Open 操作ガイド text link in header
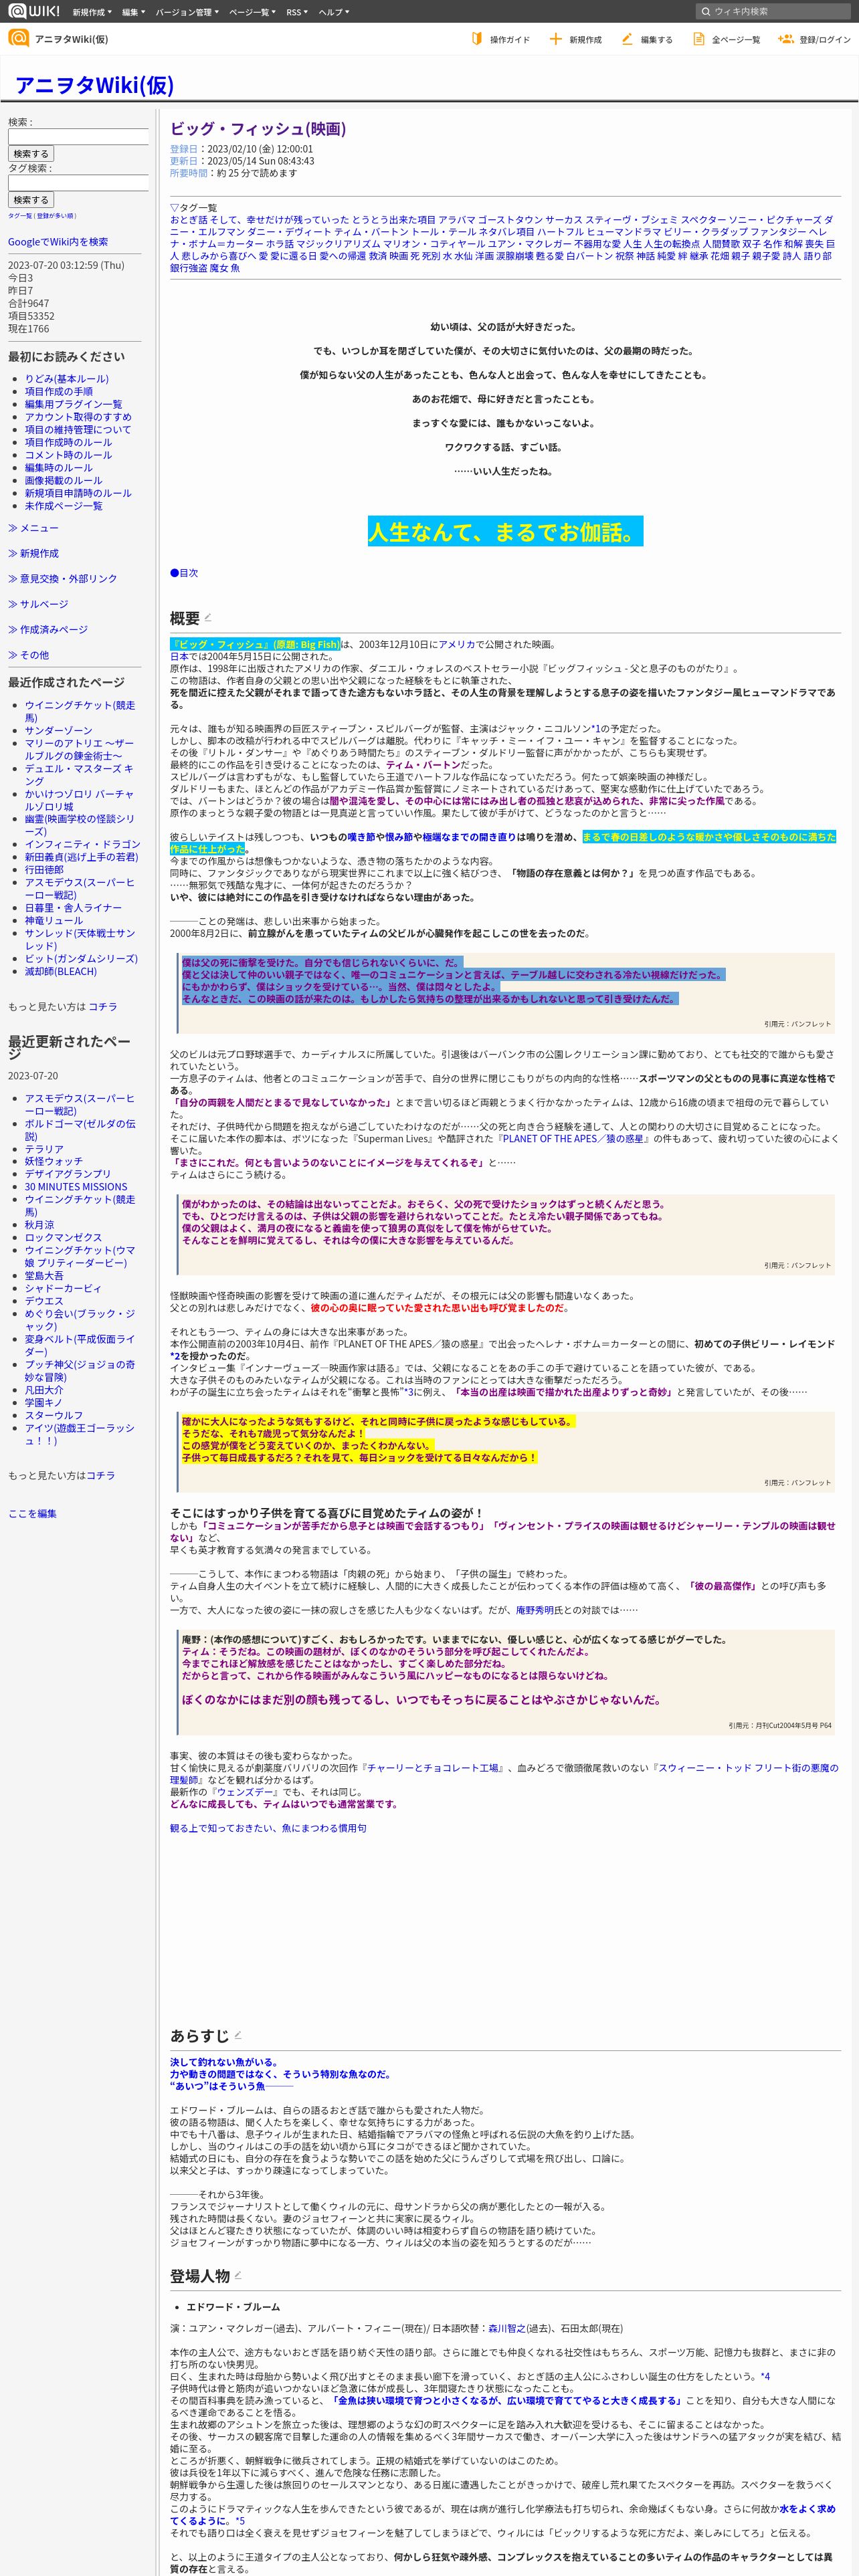859x2576 pixels. (510, 40)
